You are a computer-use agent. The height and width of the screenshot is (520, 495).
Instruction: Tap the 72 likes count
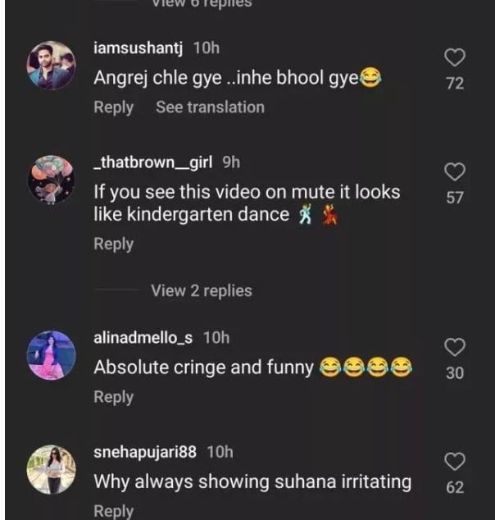[455, 84]
